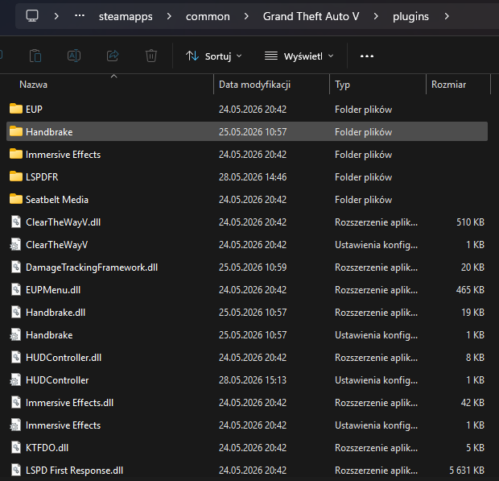Click the Handbrake.dll file icon
Viewport: 499px width, 481px height.
coord(16,312)
